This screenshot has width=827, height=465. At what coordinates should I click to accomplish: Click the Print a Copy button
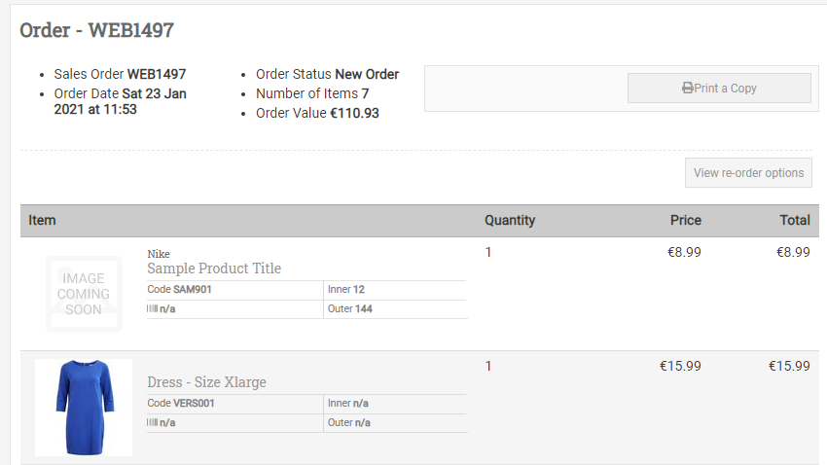719,89
